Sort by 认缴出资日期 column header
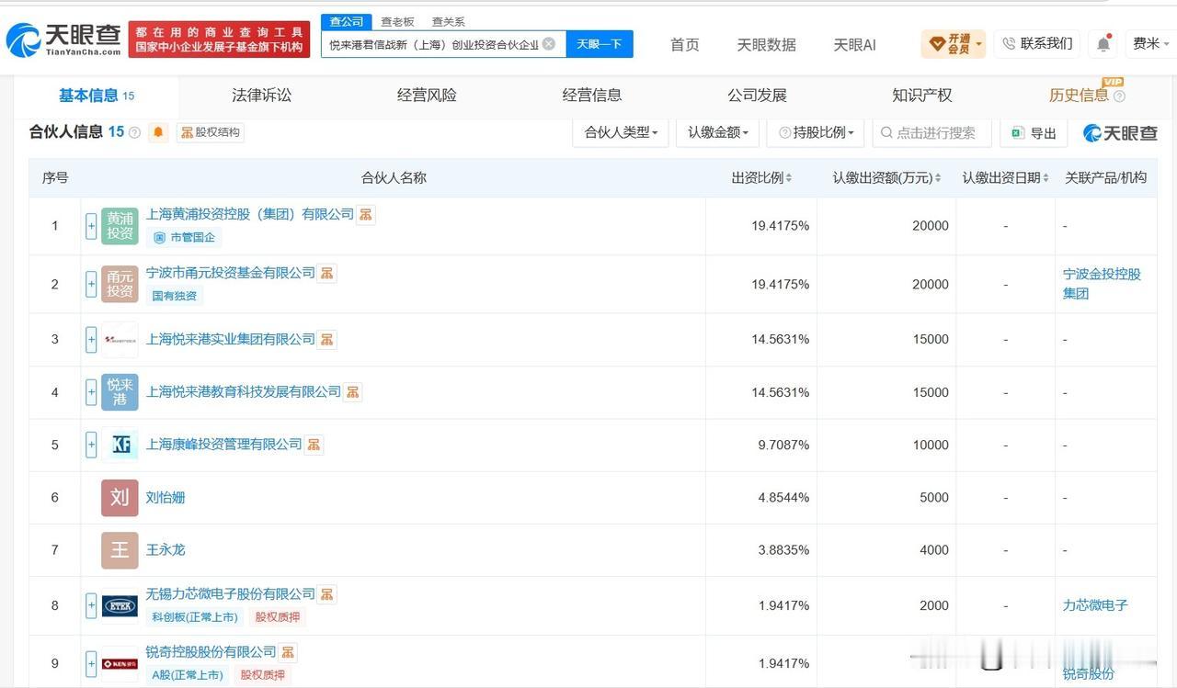Viewport: 1177px width, 688px height. [1005, 178]
